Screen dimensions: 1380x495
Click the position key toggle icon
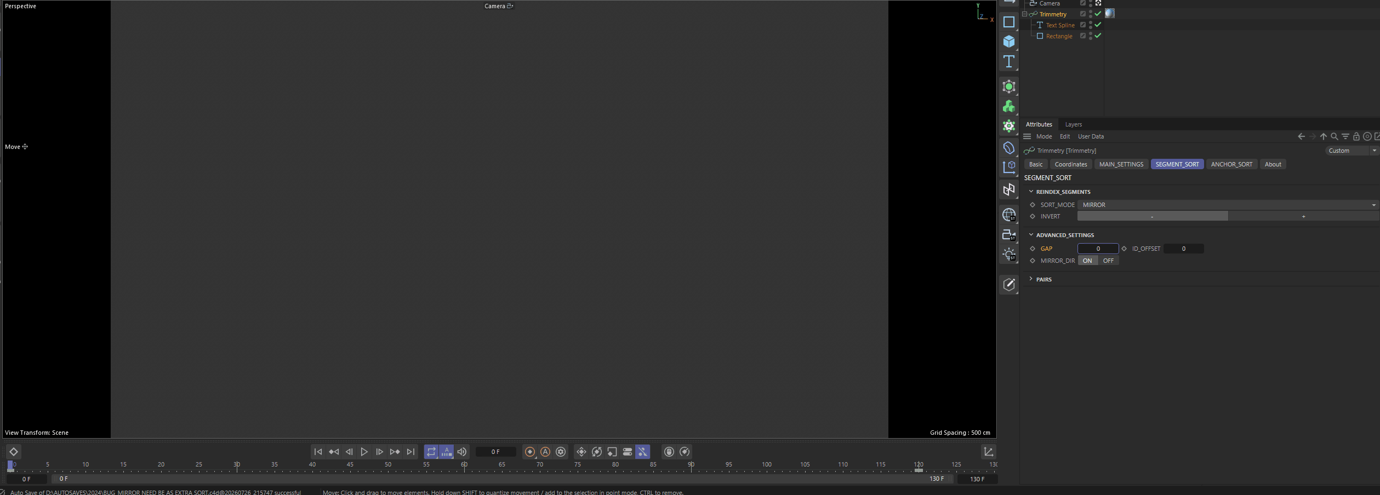[581, 452]
